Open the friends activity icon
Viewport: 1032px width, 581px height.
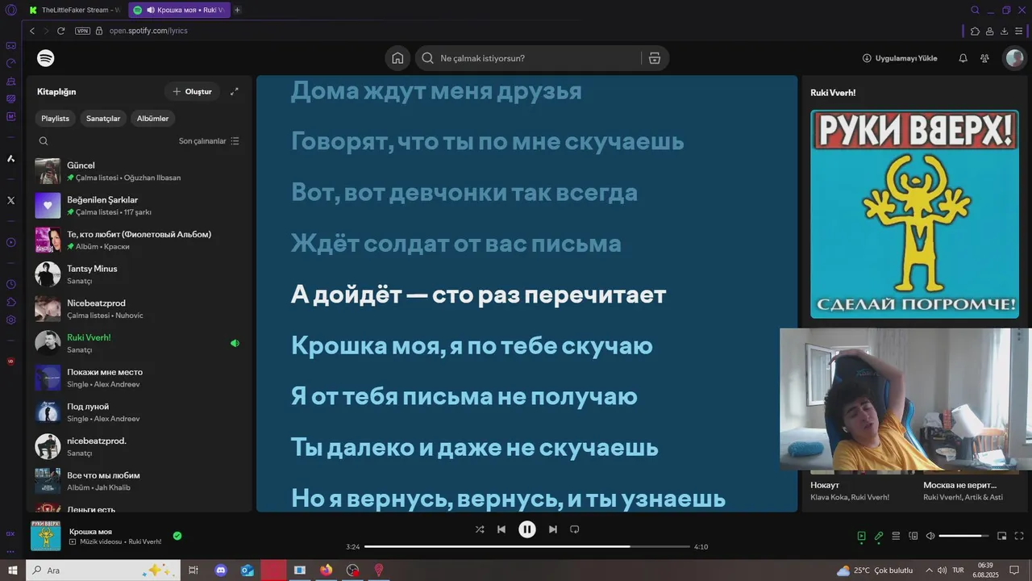[984, 58]
